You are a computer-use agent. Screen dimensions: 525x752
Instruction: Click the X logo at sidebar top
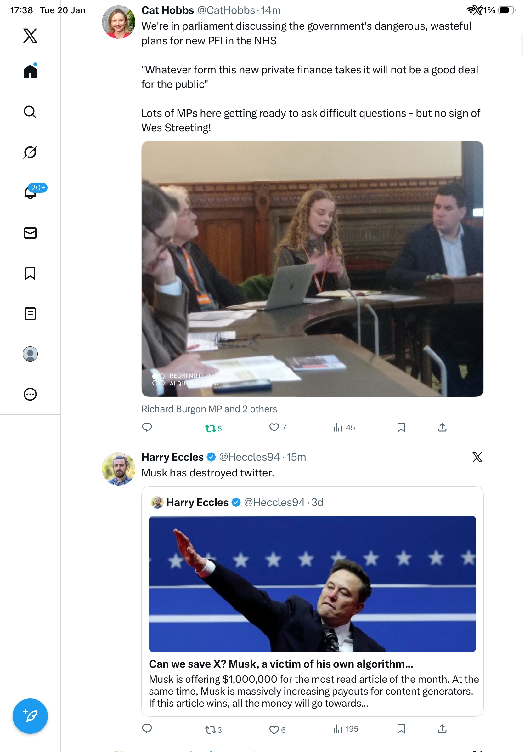pos(30,35)
